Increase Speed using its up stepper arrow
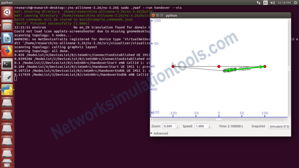Screen dimensions: 299x168 click(x=209, y=125)
